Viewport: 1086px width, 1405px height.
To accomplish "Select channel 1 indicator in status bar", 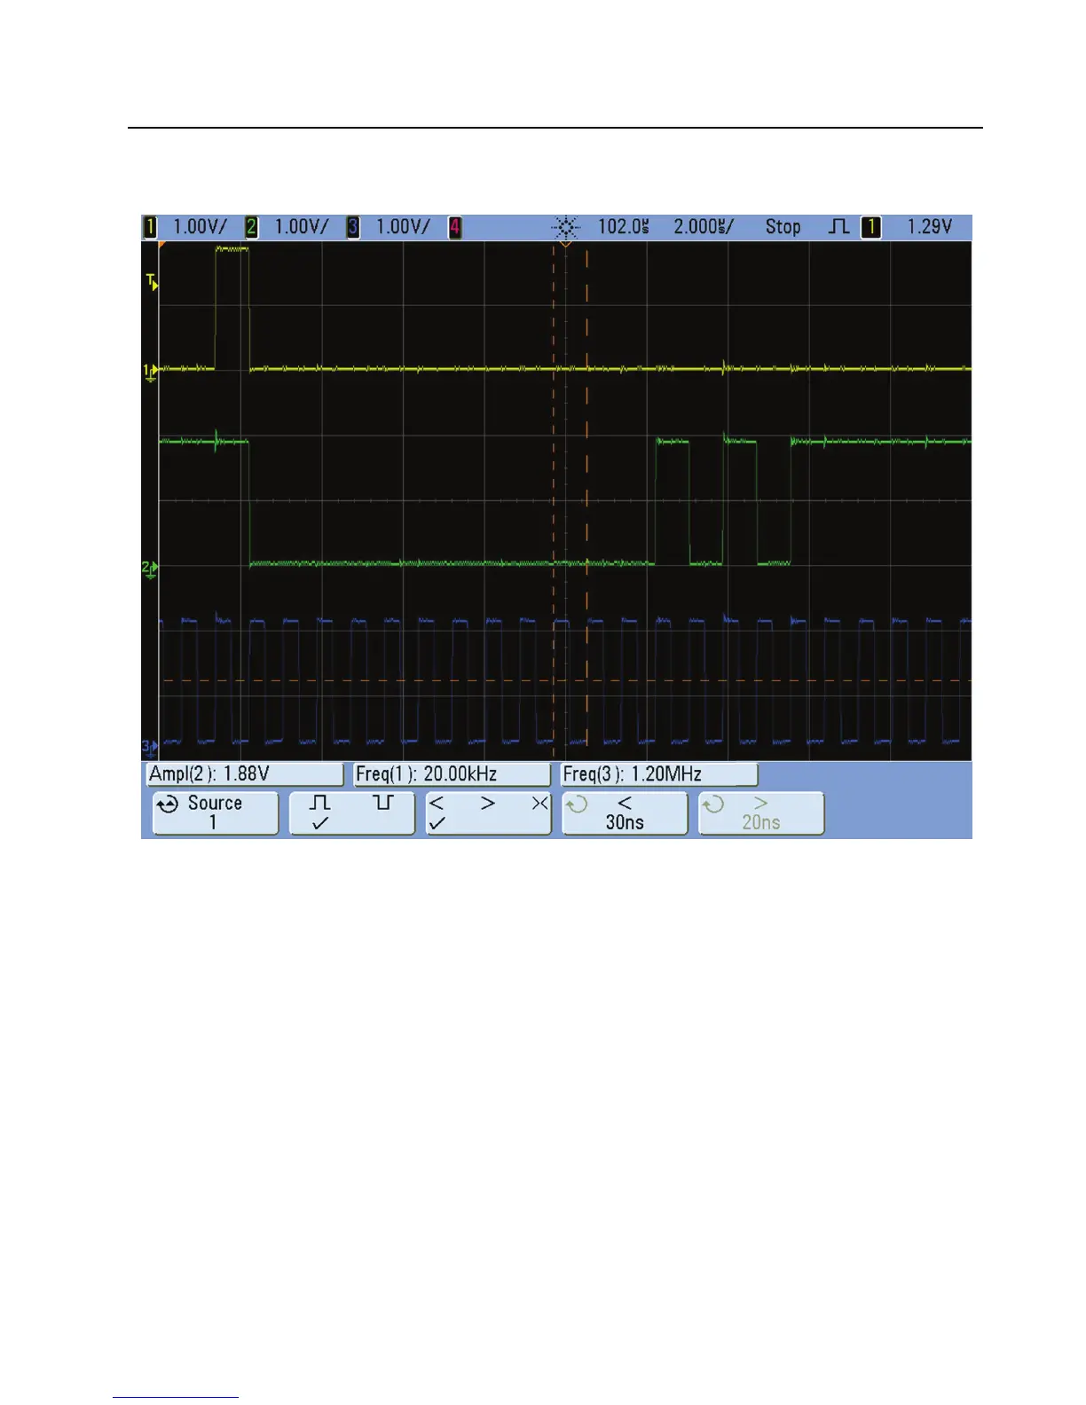I will (x=150, y=227).
